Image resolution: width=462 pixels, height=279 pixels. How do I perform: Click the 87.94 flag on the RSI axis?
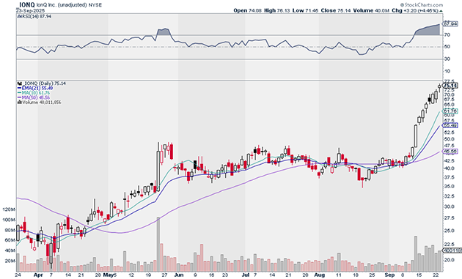pyautogui.click(x=450, y=23)
